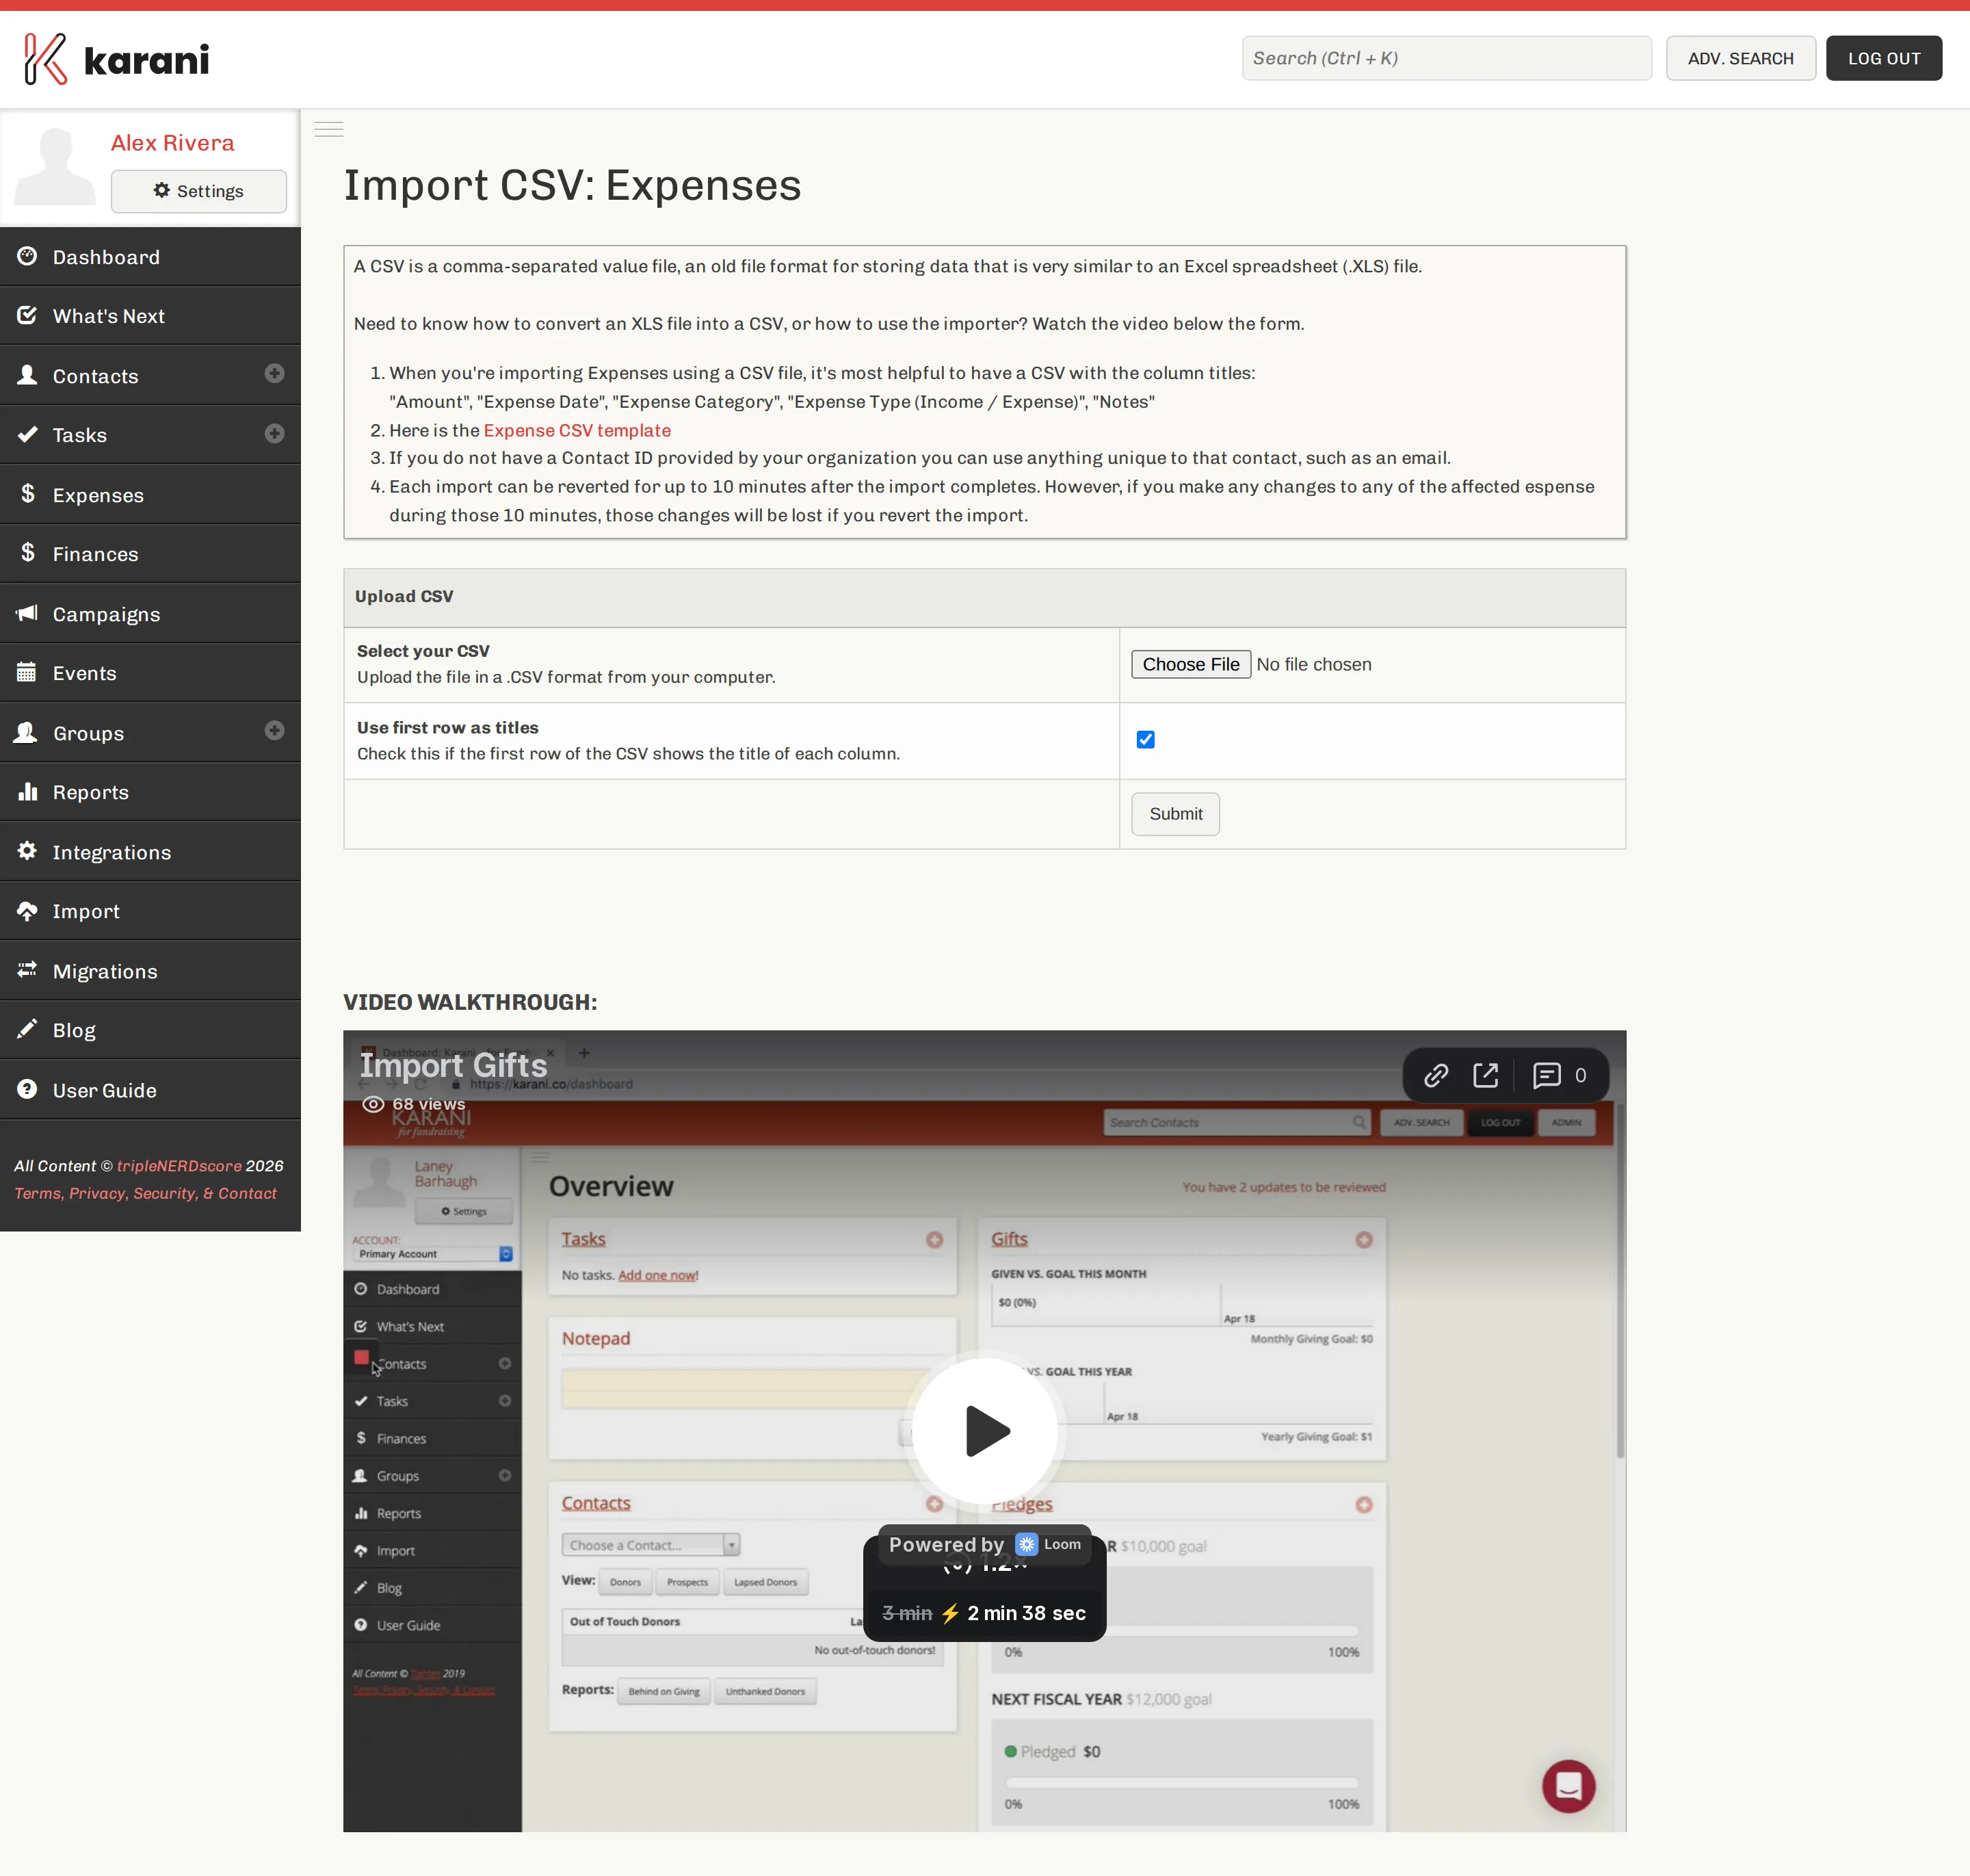Viewport: 1970px width, 1876px height.
Task: Click the Events calendar icon
Action: pos(27,672)
